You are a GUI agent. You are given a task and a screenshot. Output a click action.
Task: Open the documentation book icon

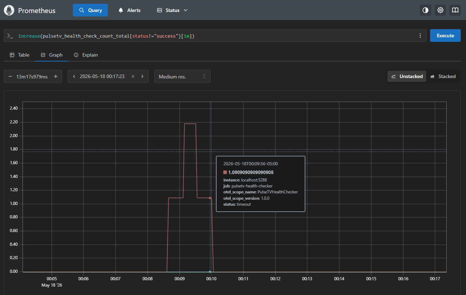click(455, 10)
